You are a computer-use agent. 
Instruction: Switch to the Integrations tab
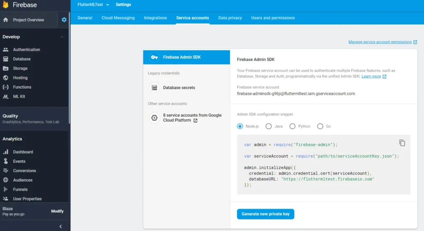pos(156,18)
